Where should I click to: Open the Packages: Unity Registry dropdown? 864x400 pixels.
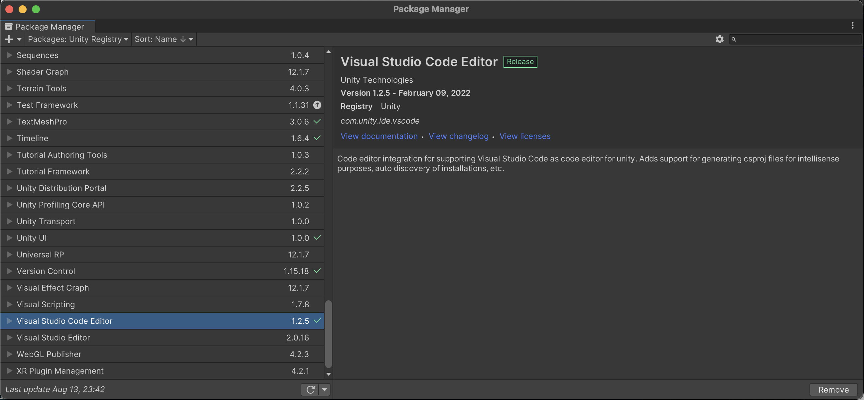pos(78,39)
